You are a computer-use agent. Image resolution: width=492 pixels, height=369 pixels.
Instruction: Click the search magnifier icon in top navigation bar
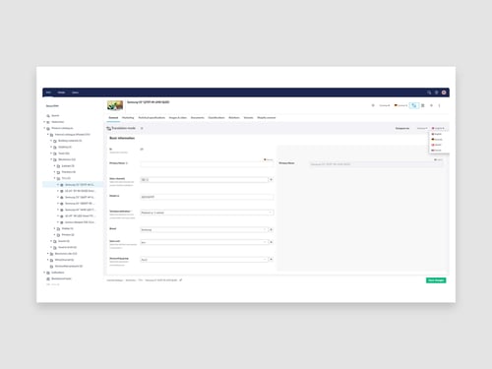429,92
